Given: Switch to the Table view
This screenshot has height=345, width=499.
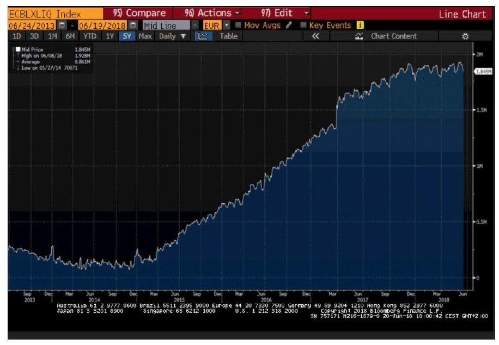Looking at the screenshot, I should (x=228, y=36).
